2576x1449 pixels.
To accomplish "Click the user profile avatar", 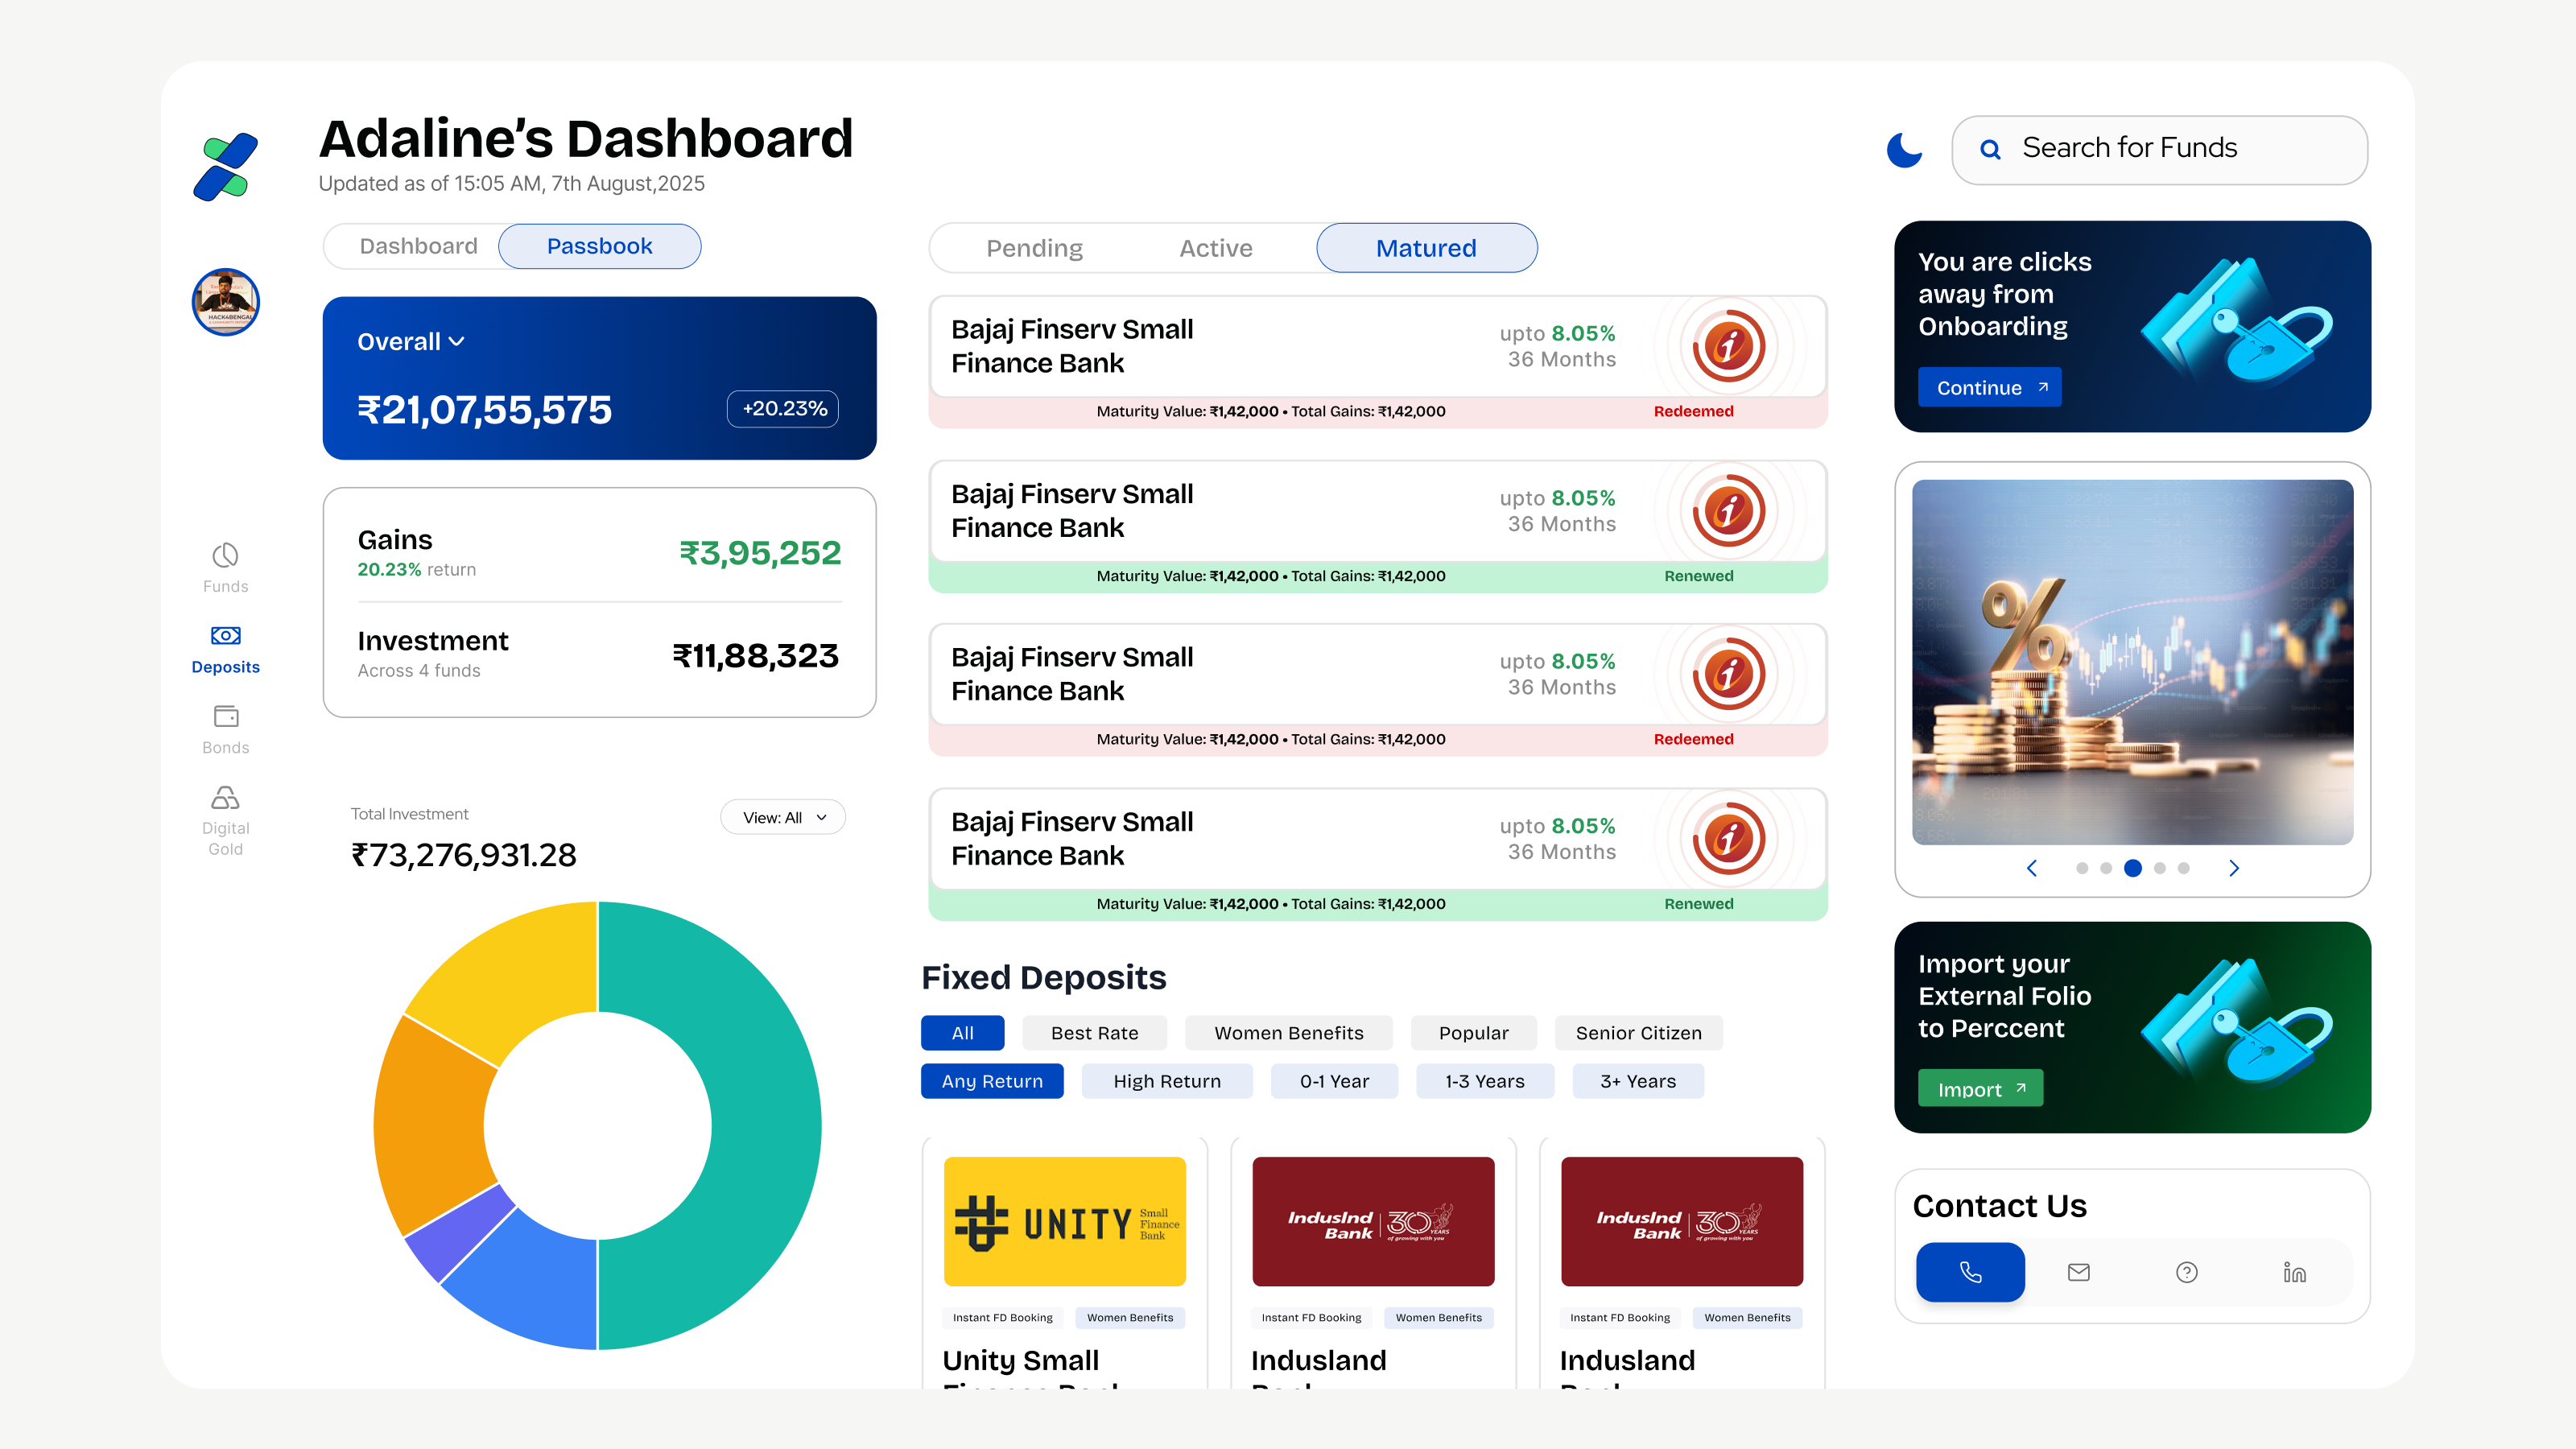I will tap(225, 301).
